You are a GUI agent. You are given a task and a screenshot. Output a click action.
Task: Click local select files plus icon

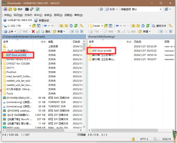[72, 31]
